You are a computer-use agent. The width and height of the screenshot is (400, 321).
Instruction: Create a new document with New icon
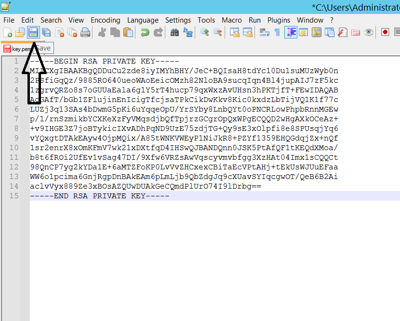point(8,32)
